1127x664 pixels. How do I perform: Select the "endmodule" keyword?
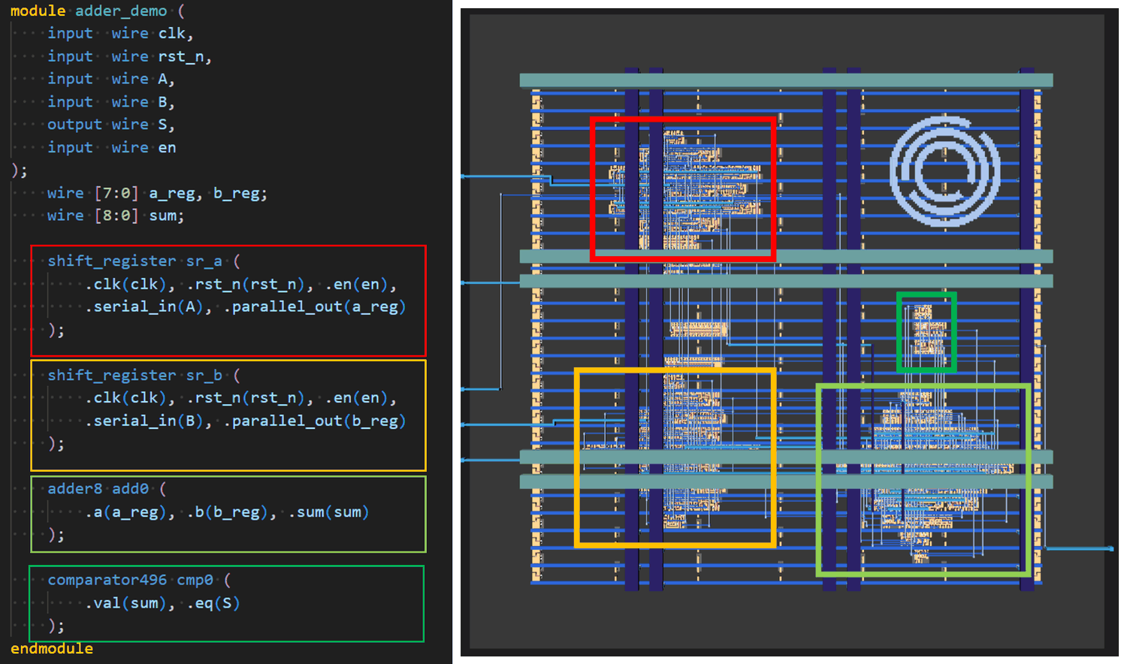point(52,649)
